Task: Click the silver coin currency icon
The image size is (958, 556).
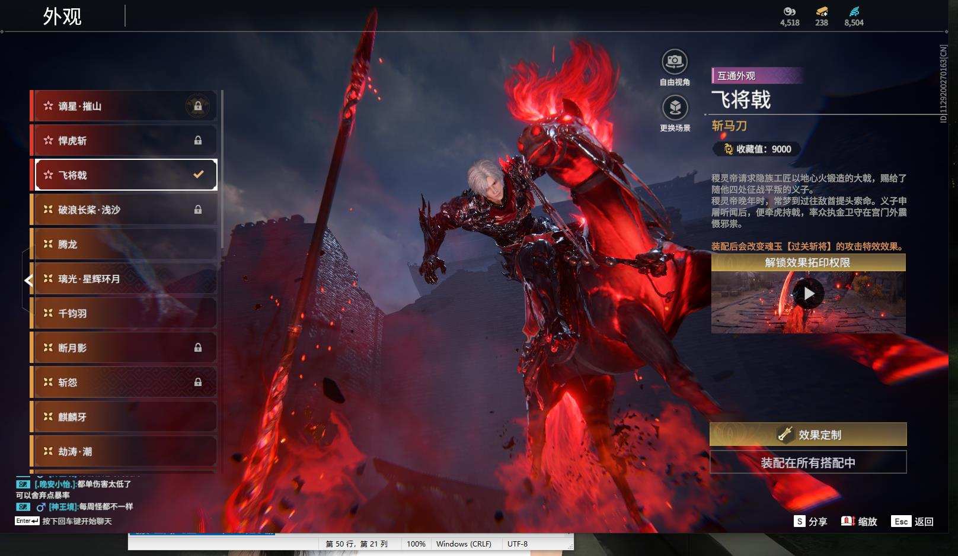Action: pyautogui.click(x=789, y=12)
